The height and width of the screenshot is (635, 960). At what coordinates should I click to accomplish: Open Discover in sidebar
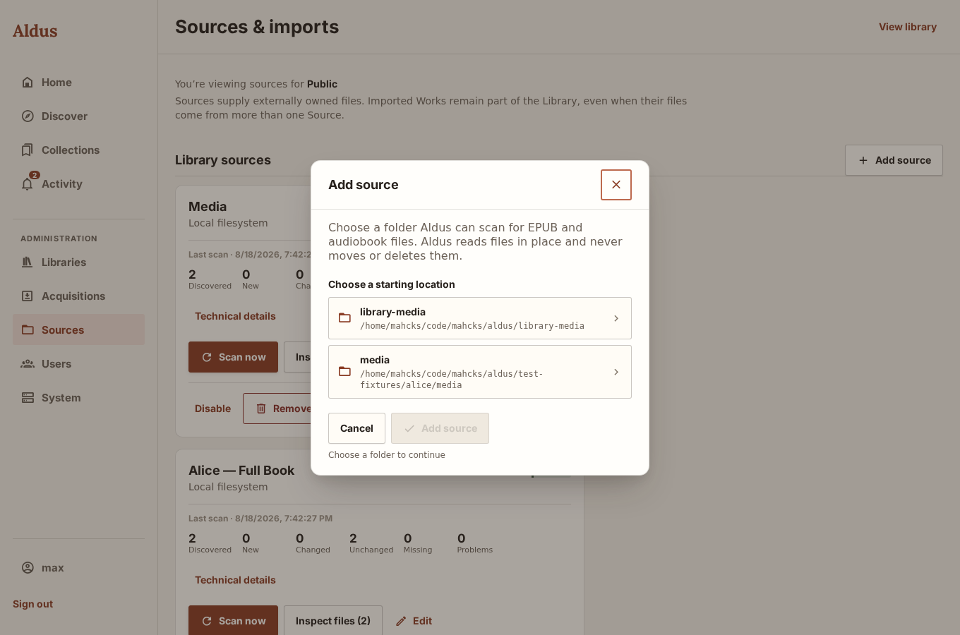click(78, 116)
